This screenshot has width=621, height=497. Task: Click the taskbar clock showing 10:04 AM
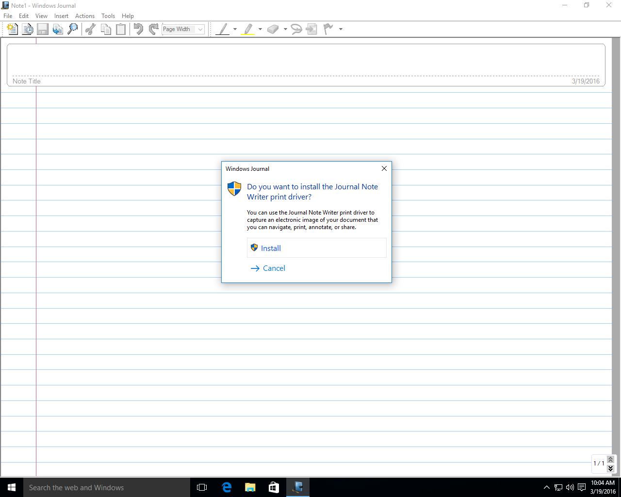(x=603, y=487)
